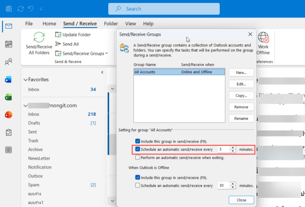Viewport: 305px width, 207px height.
Task: Click the message list top dropdown arrow
Action: pos(112,89)
